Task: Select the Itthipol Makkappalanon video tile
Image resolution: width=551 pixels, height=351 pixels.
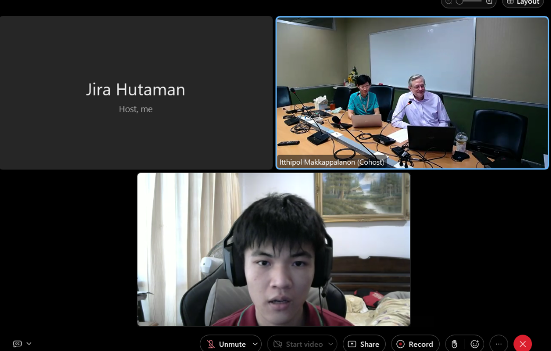Action: click(x=412, y=85)
